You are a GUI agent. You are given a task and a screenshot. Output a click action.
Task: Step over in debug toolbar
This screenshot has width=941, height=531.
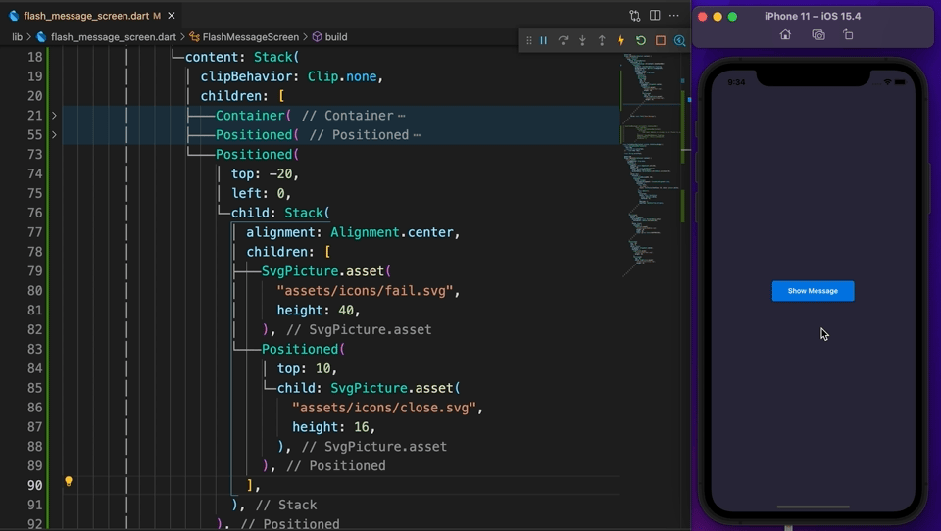tap(563, 41)
